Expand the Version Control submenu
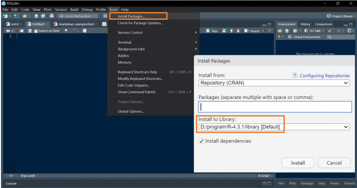Screen dimensions: 357x188 pos(153,32)
